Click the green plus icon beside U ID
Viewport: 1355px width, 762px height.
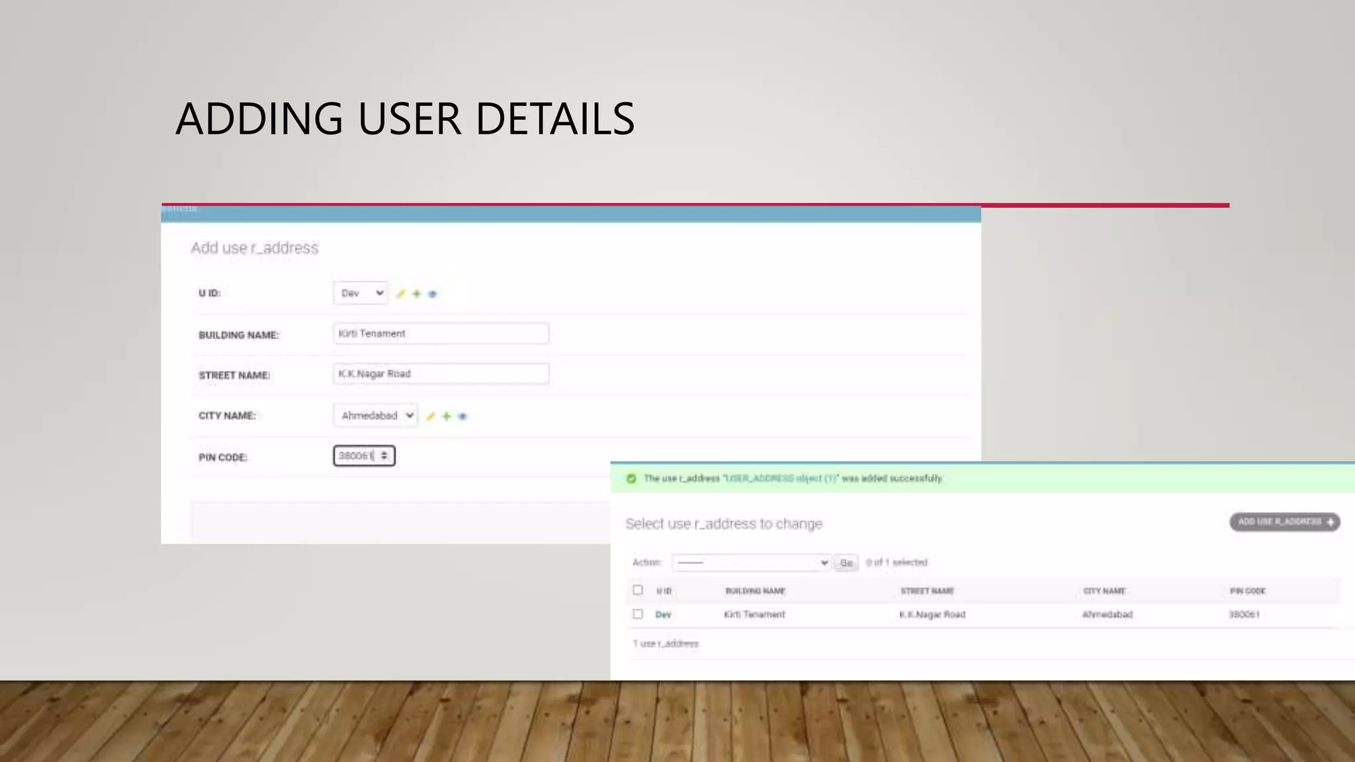[417, 294]
